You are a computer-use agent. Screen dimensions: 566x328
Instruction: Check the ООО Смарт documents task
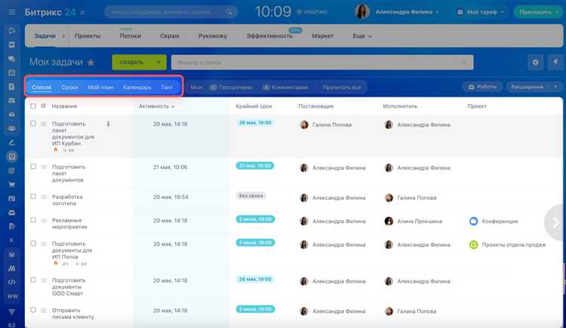point(33,280)
